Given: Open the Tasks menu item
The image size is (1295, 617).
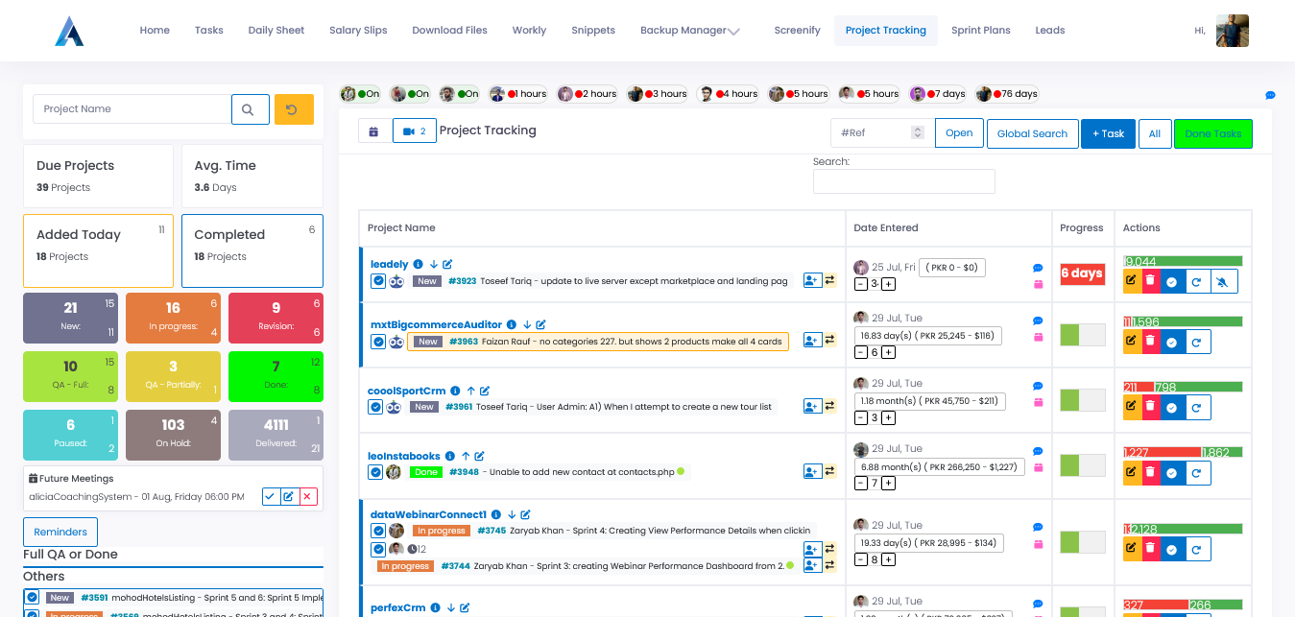Looking at the screenshot, I should (x=209, y=31).
